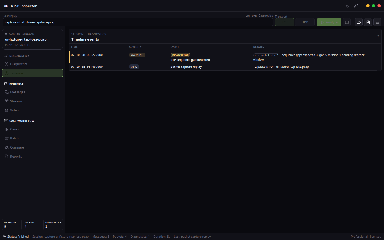Select TCP transport
Screen dimensions: 384x240
coord(285,22)
